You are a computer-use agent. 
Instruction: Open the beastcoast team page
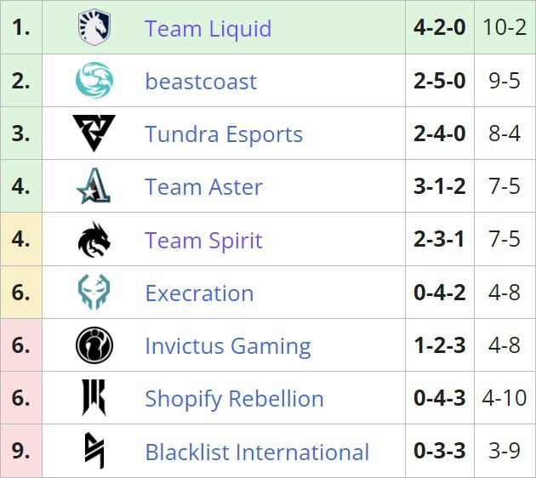click(x=201, y=82)
